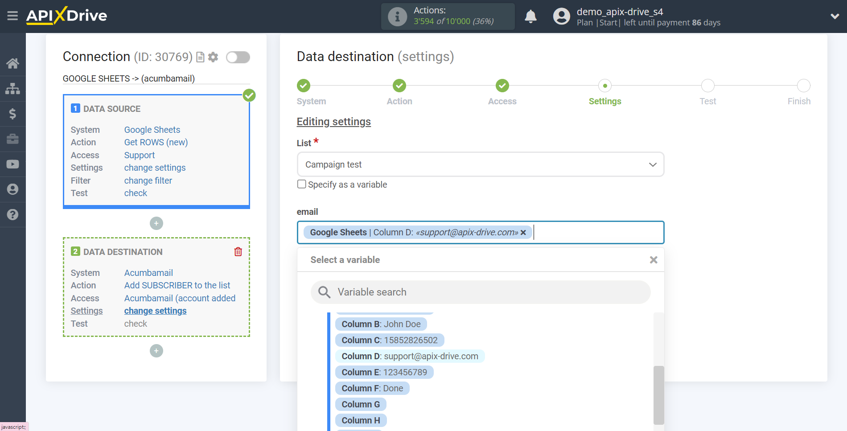
Task: Select variable Column C: 15852826502
Action: coord(390,340)
